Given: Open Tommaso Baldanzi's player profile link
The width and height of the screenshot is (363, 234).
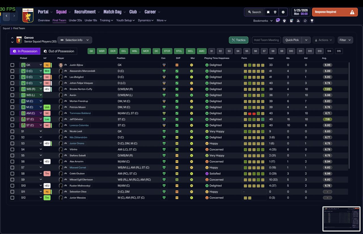Looking at the screenshot, I should (x=80, y=113).
